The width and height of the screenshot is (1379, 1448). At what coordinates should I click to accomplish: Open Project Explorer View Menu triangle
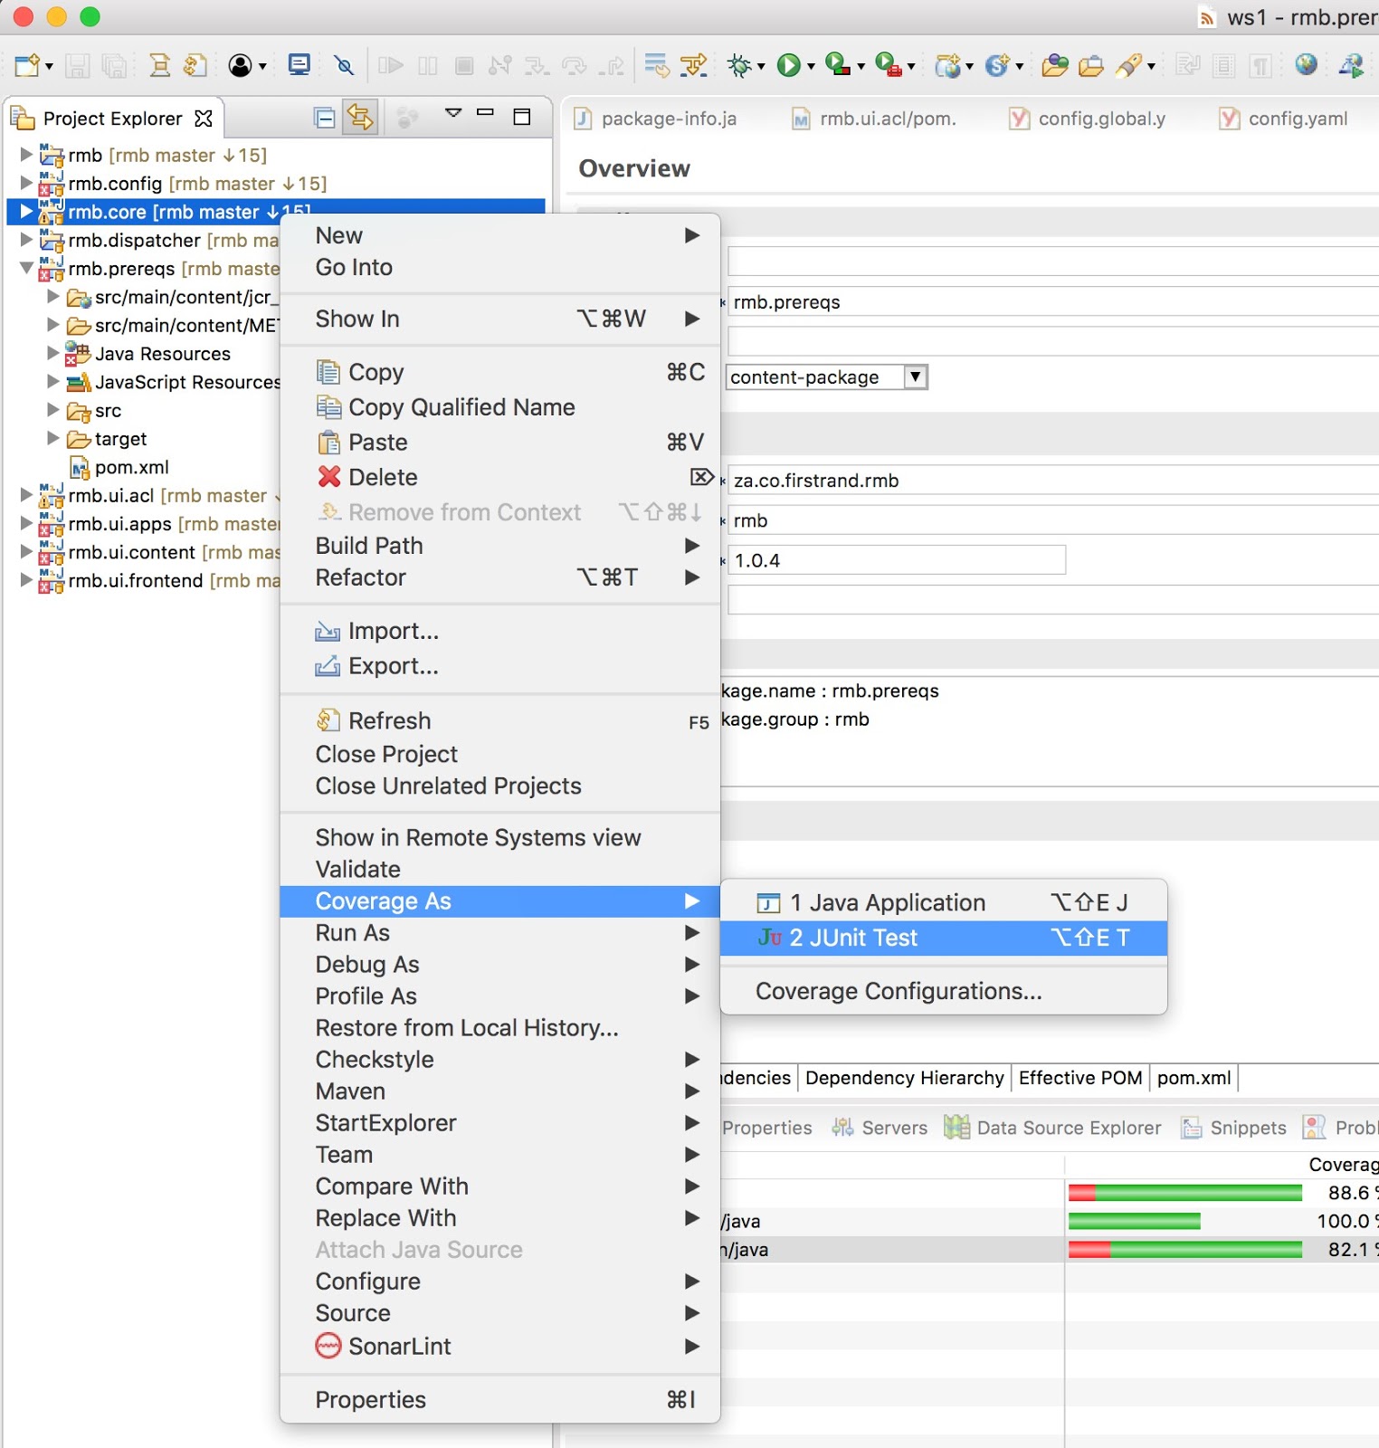(454, 113)
